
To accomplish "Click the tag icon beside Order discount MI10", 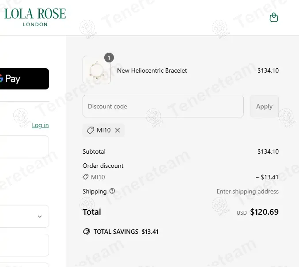I will [x=86, y=177].
